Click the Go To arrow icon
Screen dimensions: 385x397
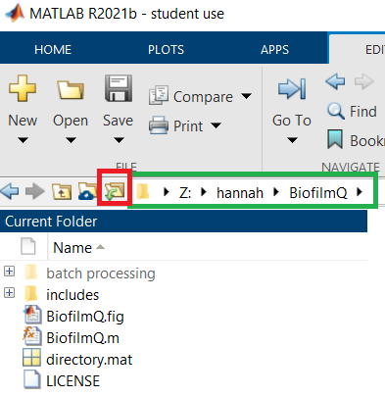[292, 88]
